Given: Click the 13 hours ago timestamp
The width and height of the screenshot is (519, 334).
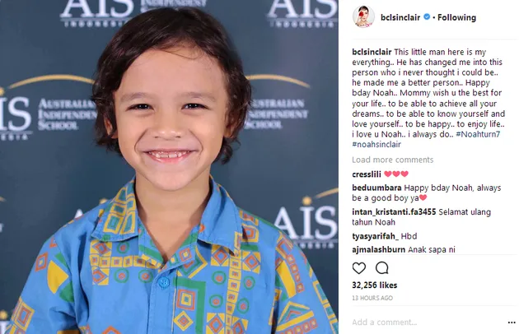Looking at the screenshot, I should point(372,298).
